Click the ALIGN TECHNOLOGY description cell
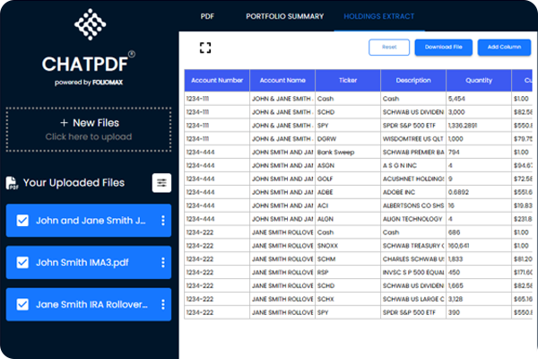 413,219
